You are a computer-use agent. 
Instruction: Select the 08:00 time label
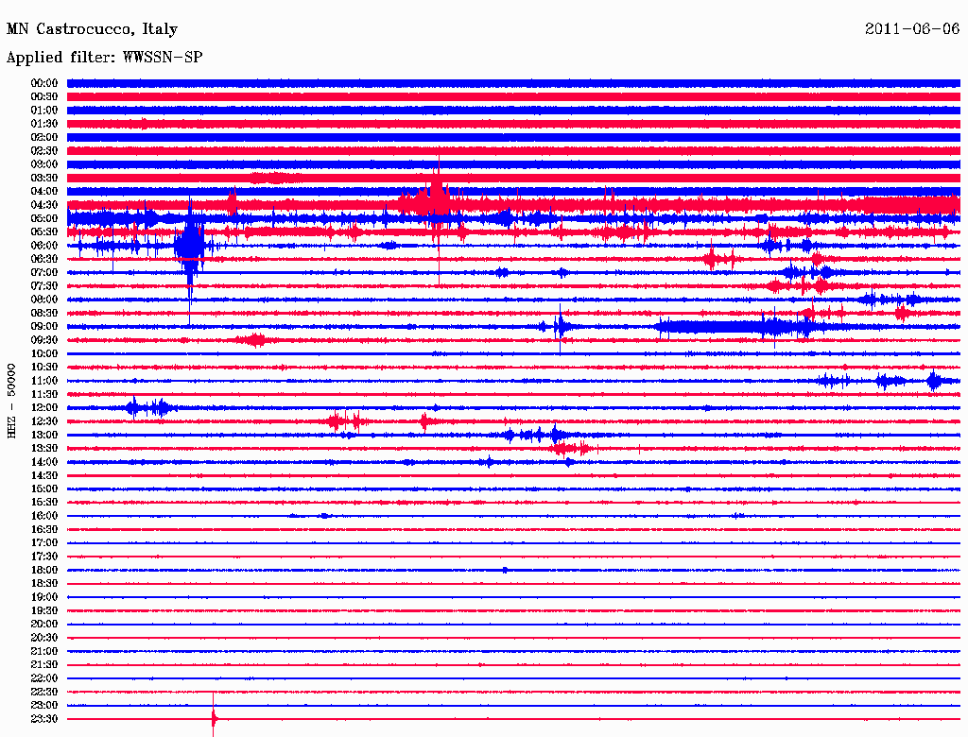[44, 300]
